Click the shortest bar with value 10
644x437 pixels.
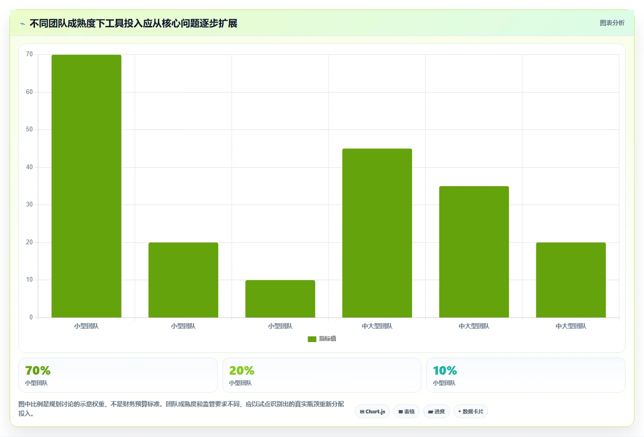coord(280,299)
